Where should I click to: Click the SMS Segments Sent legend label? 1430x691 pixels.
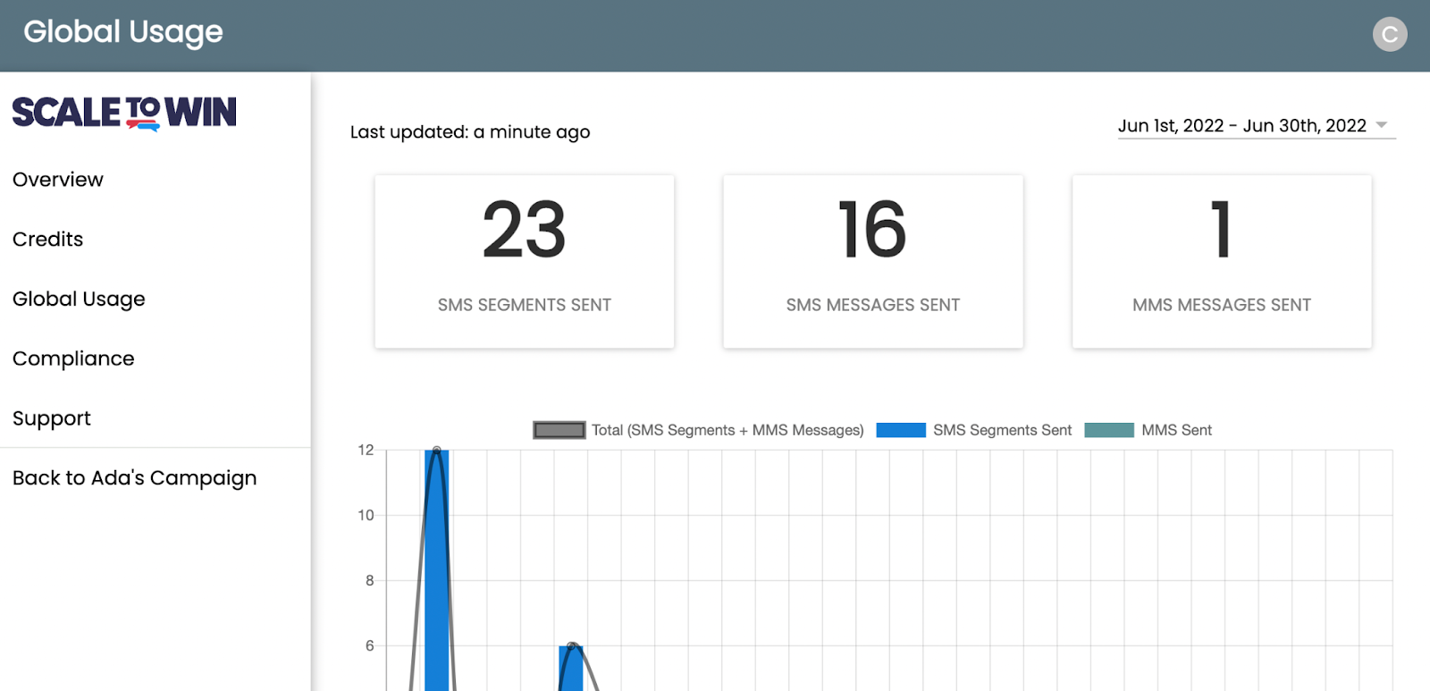(1002, 430)
